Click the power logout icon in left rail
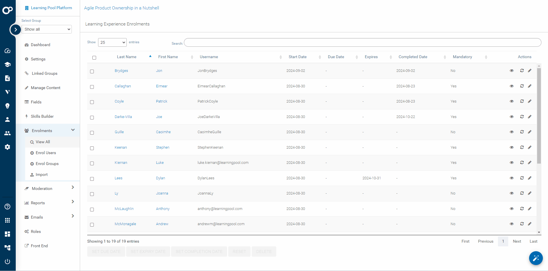 pos(8,261)
